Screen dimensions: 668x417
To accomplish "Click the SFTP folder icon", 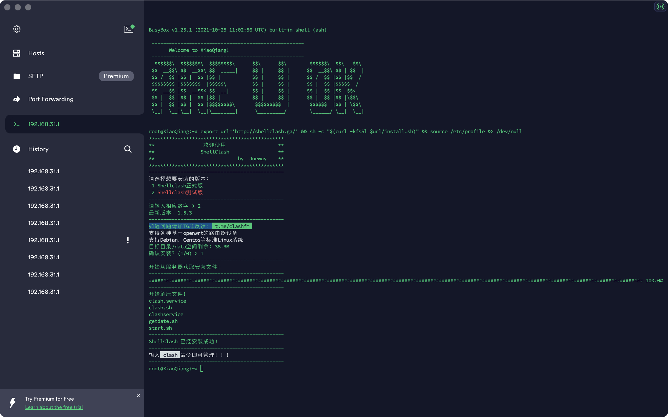I will click(16, 76).
